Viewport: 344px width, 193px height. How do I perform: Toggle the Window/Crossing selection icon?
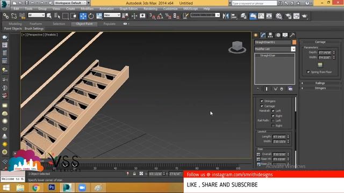tap(74, 16)
